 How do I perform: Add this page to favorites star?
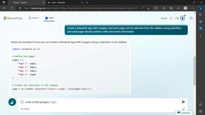click(x=148, y=8)
